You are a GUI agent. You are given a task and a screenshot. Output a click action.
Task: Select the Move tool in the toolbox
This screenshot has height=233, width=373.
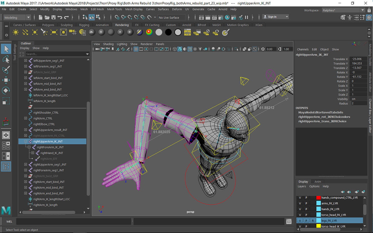(6, 80)
